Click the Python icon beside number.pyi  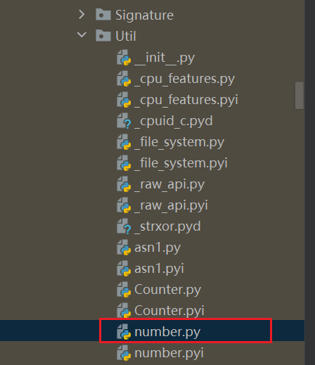pos(124,353)
